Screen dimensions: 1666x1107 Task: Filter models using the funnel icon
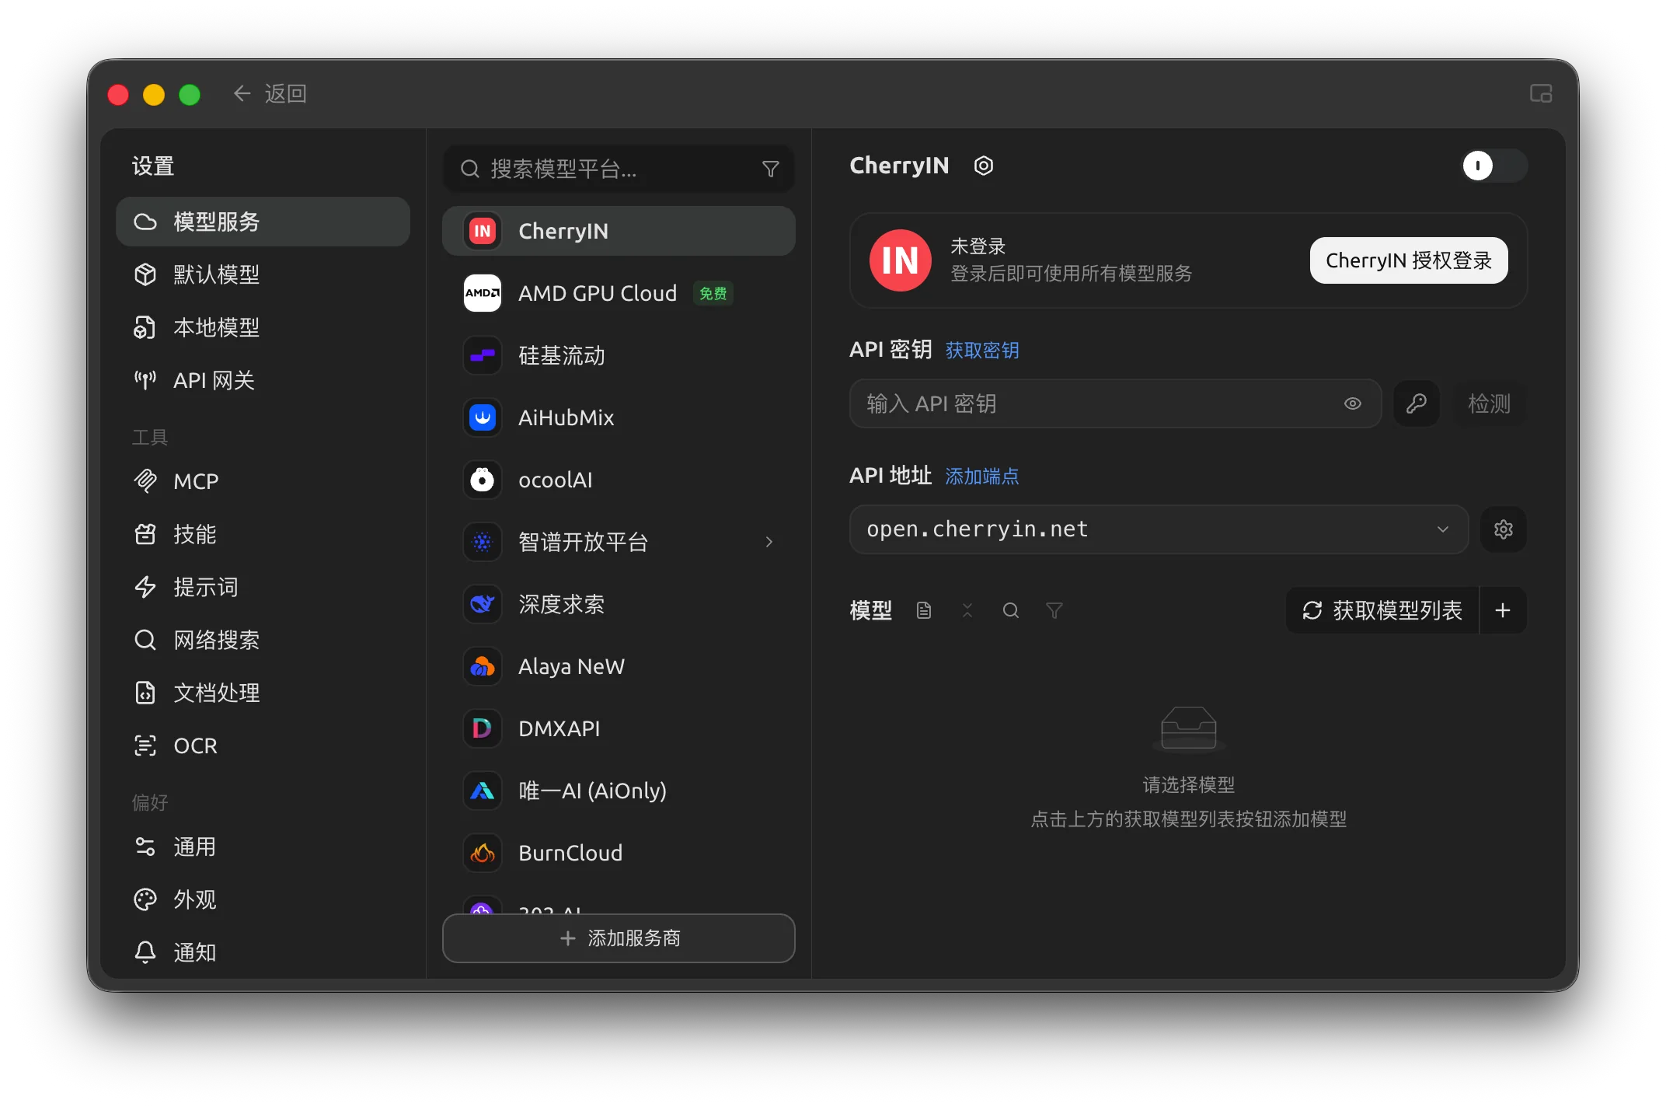pos(1054,610)
